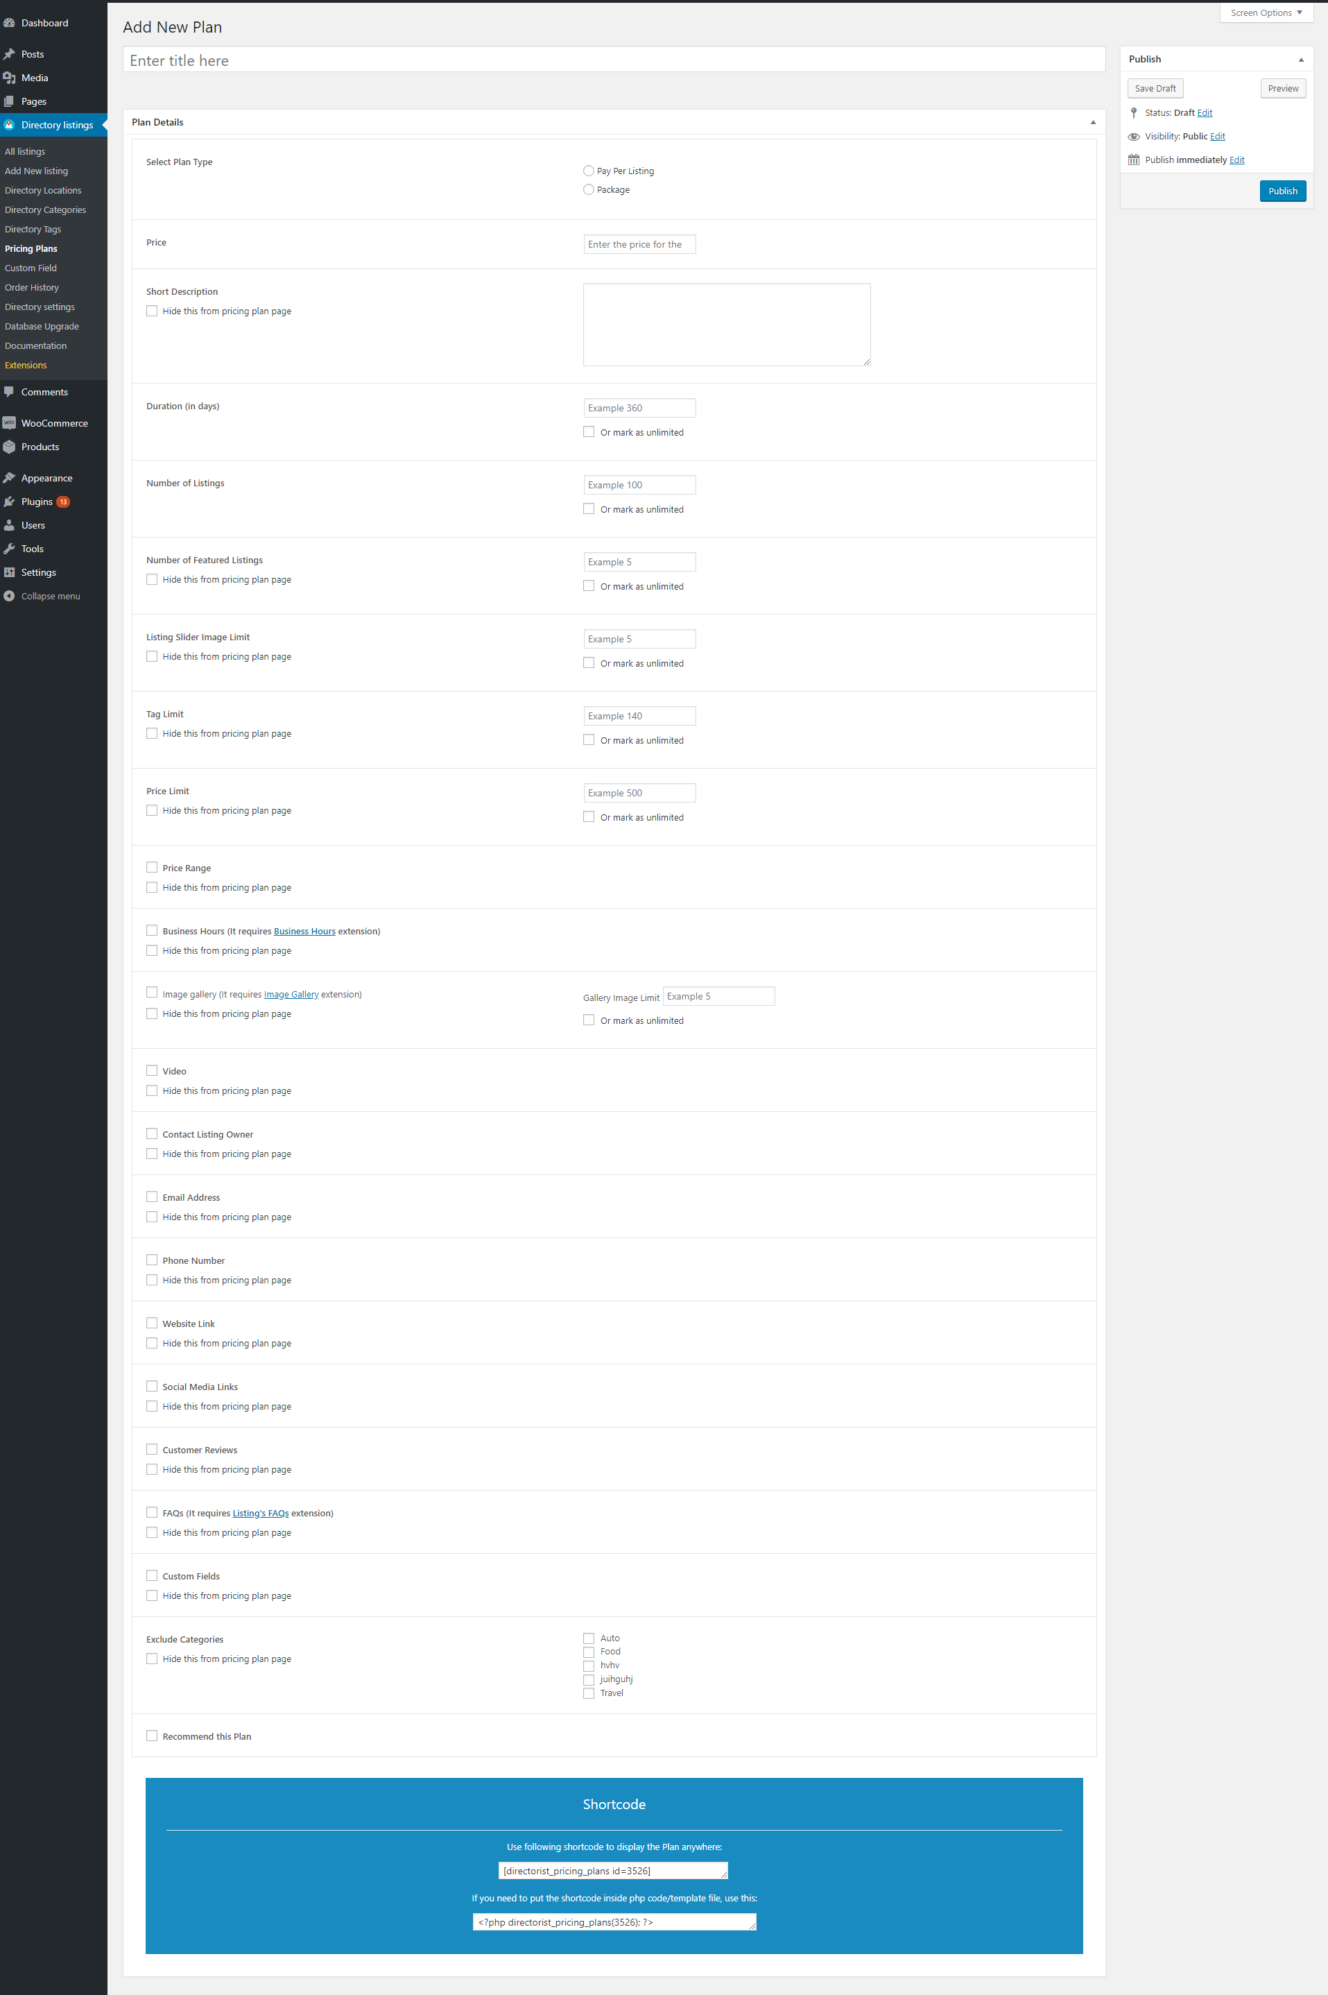Viewport: 1328px width, 1995px height.
Task: Click the Gallery Image Limit field
Action: [718, 996]
